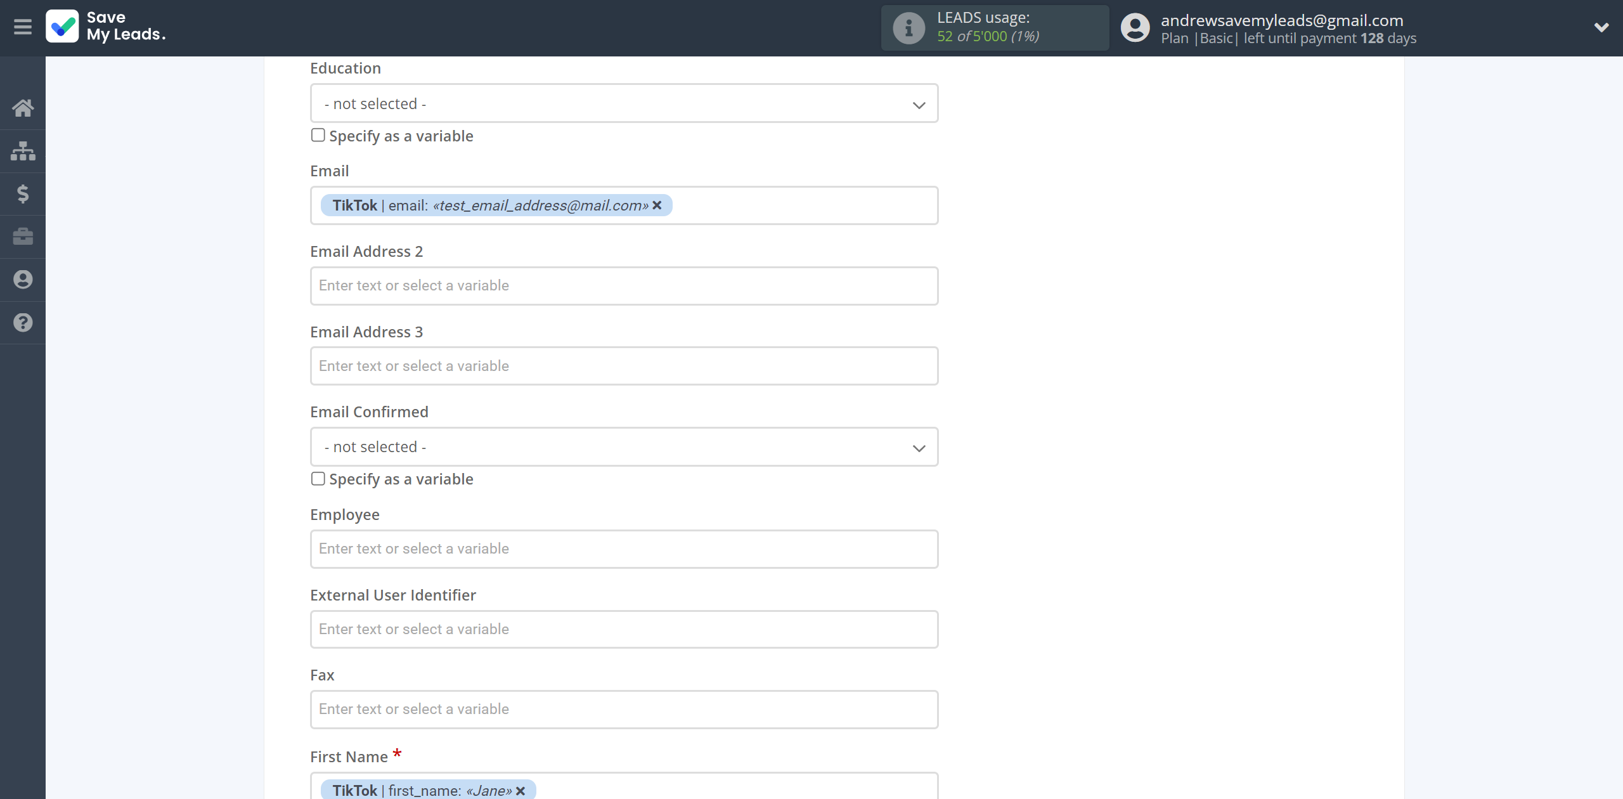Click the user/profile icon in sidebar
The image size is (1623, 799).
tap(23, 280)
